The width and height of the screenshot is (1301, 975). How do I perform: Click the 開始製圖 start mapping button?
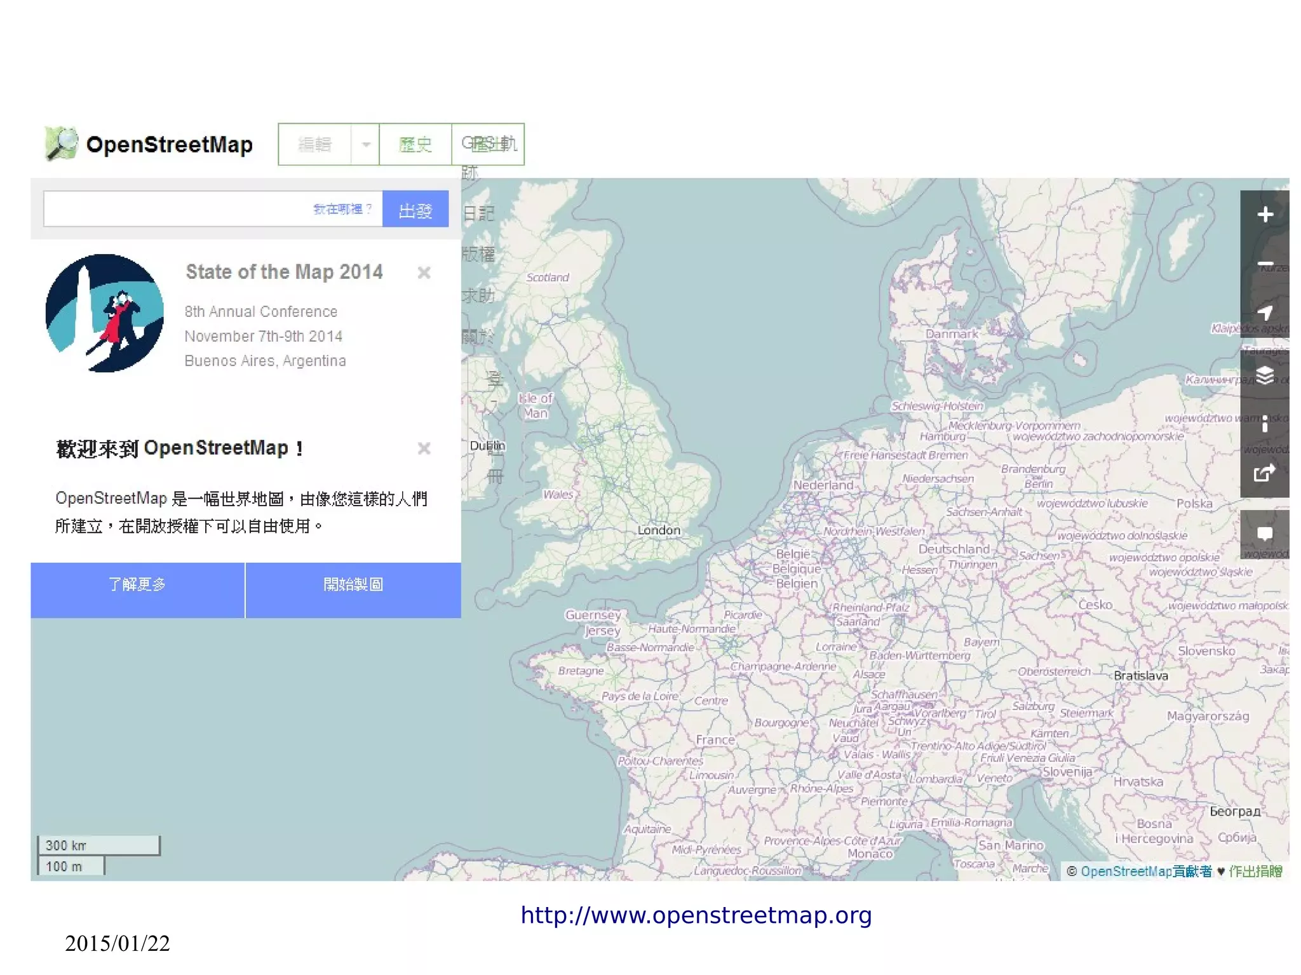tap(353, 590)
